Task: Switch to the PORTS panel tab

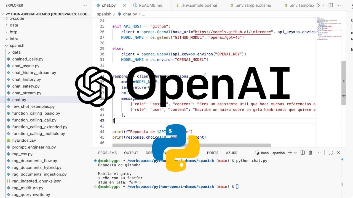Action: [x=213, y=153]
